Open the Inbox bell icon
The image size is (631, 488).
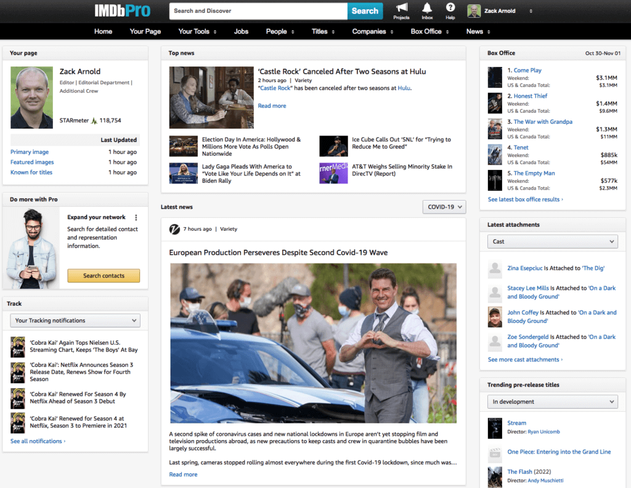coord(427,7)
